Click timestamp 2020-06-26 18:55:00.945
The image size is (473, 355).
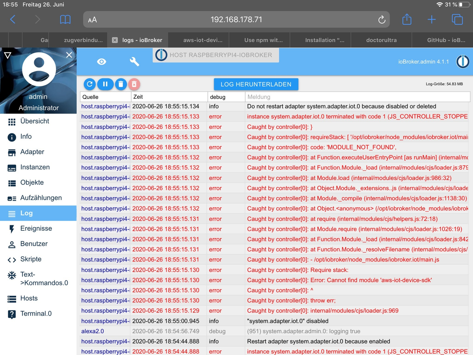point(166,321)
